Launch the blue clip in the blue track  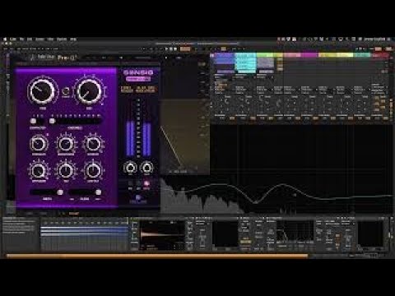224,61
